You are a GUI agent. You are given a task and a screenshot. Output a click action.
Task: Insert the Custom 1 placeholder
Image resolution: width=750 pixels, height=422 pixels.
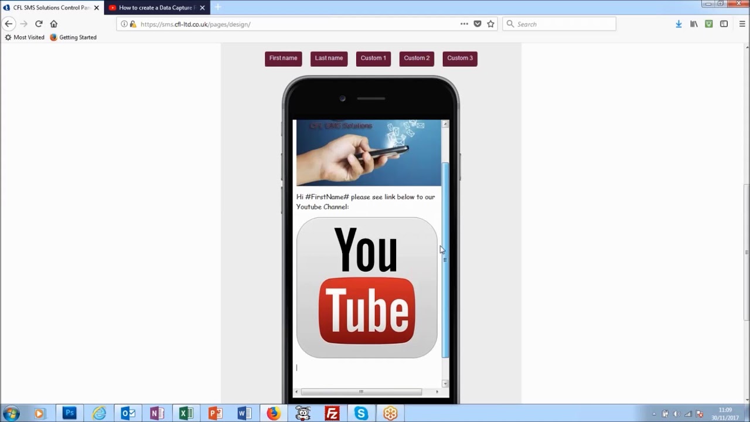coord(373,59)
